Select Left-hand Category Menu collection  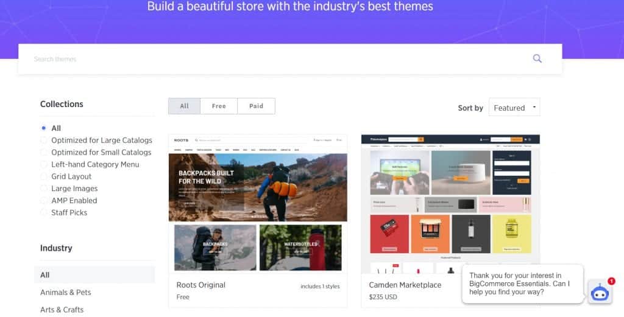(90, 164)
